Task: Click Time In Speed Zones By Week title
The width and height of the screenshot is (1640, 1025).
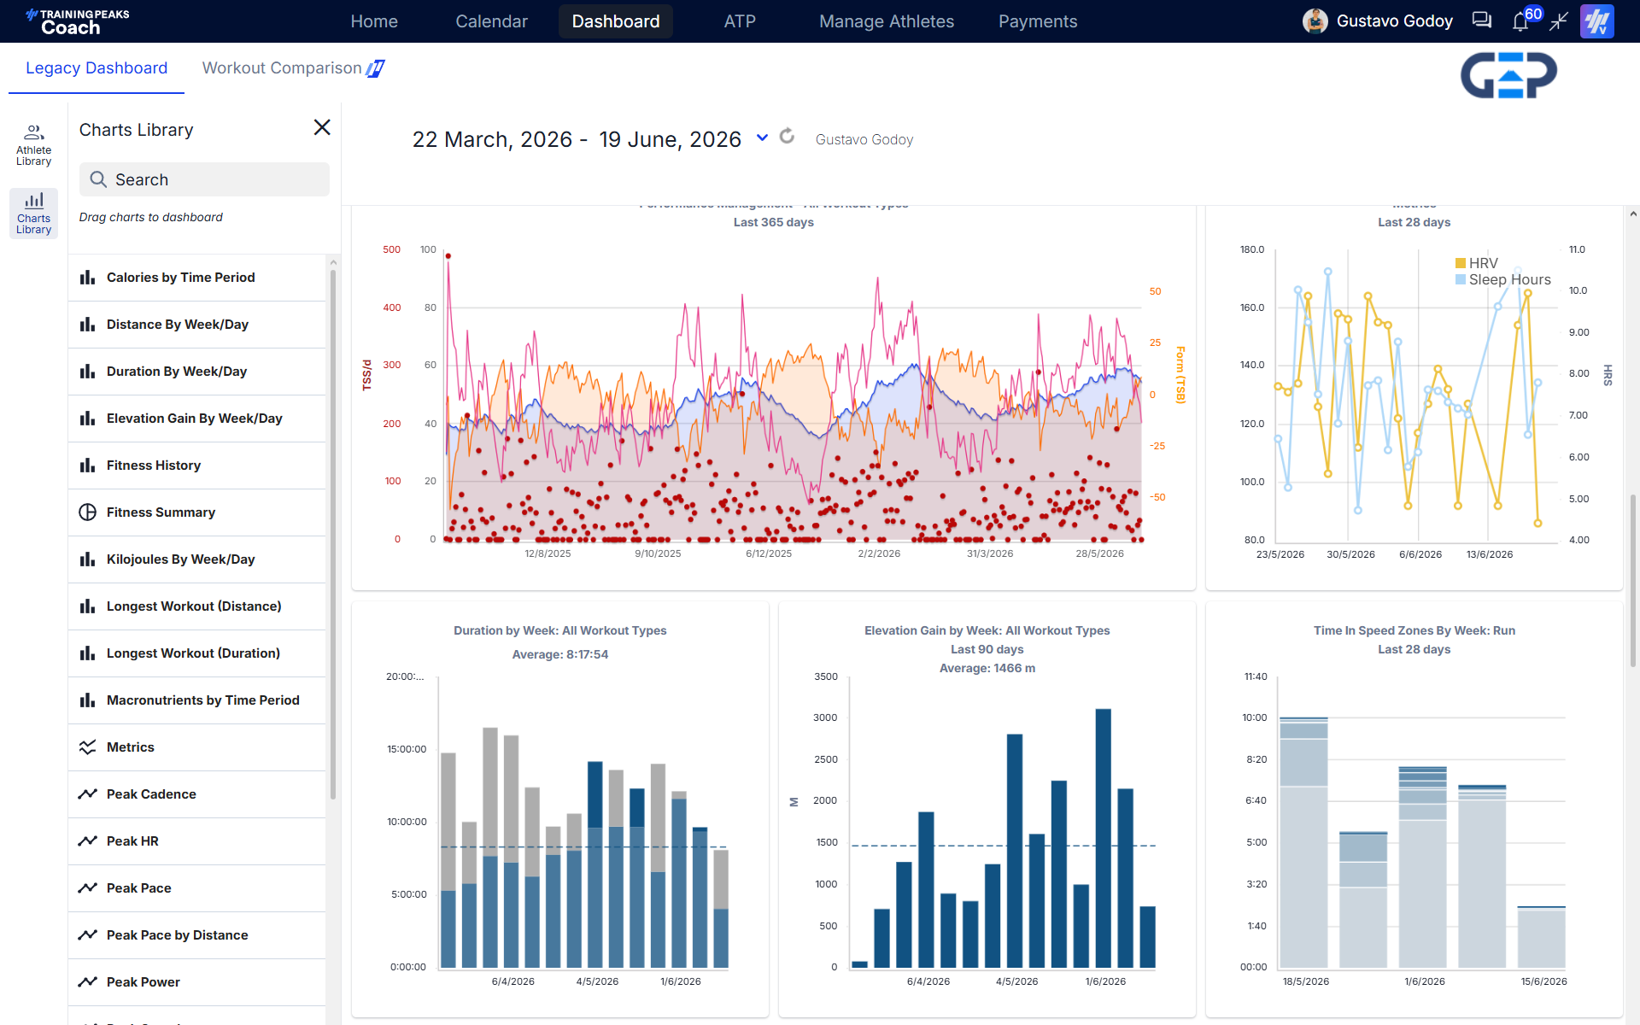Action: pyautogui.click(x=1414, y=630)
